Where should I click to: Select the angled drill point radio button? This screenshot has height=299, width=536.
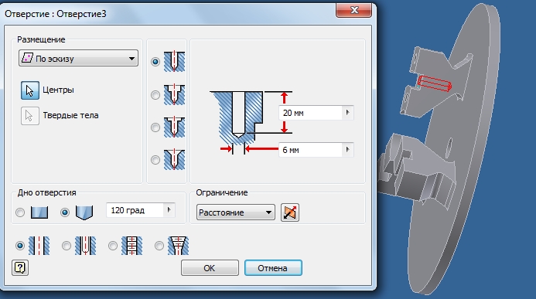pyautogui.click(x=65, y=212)
